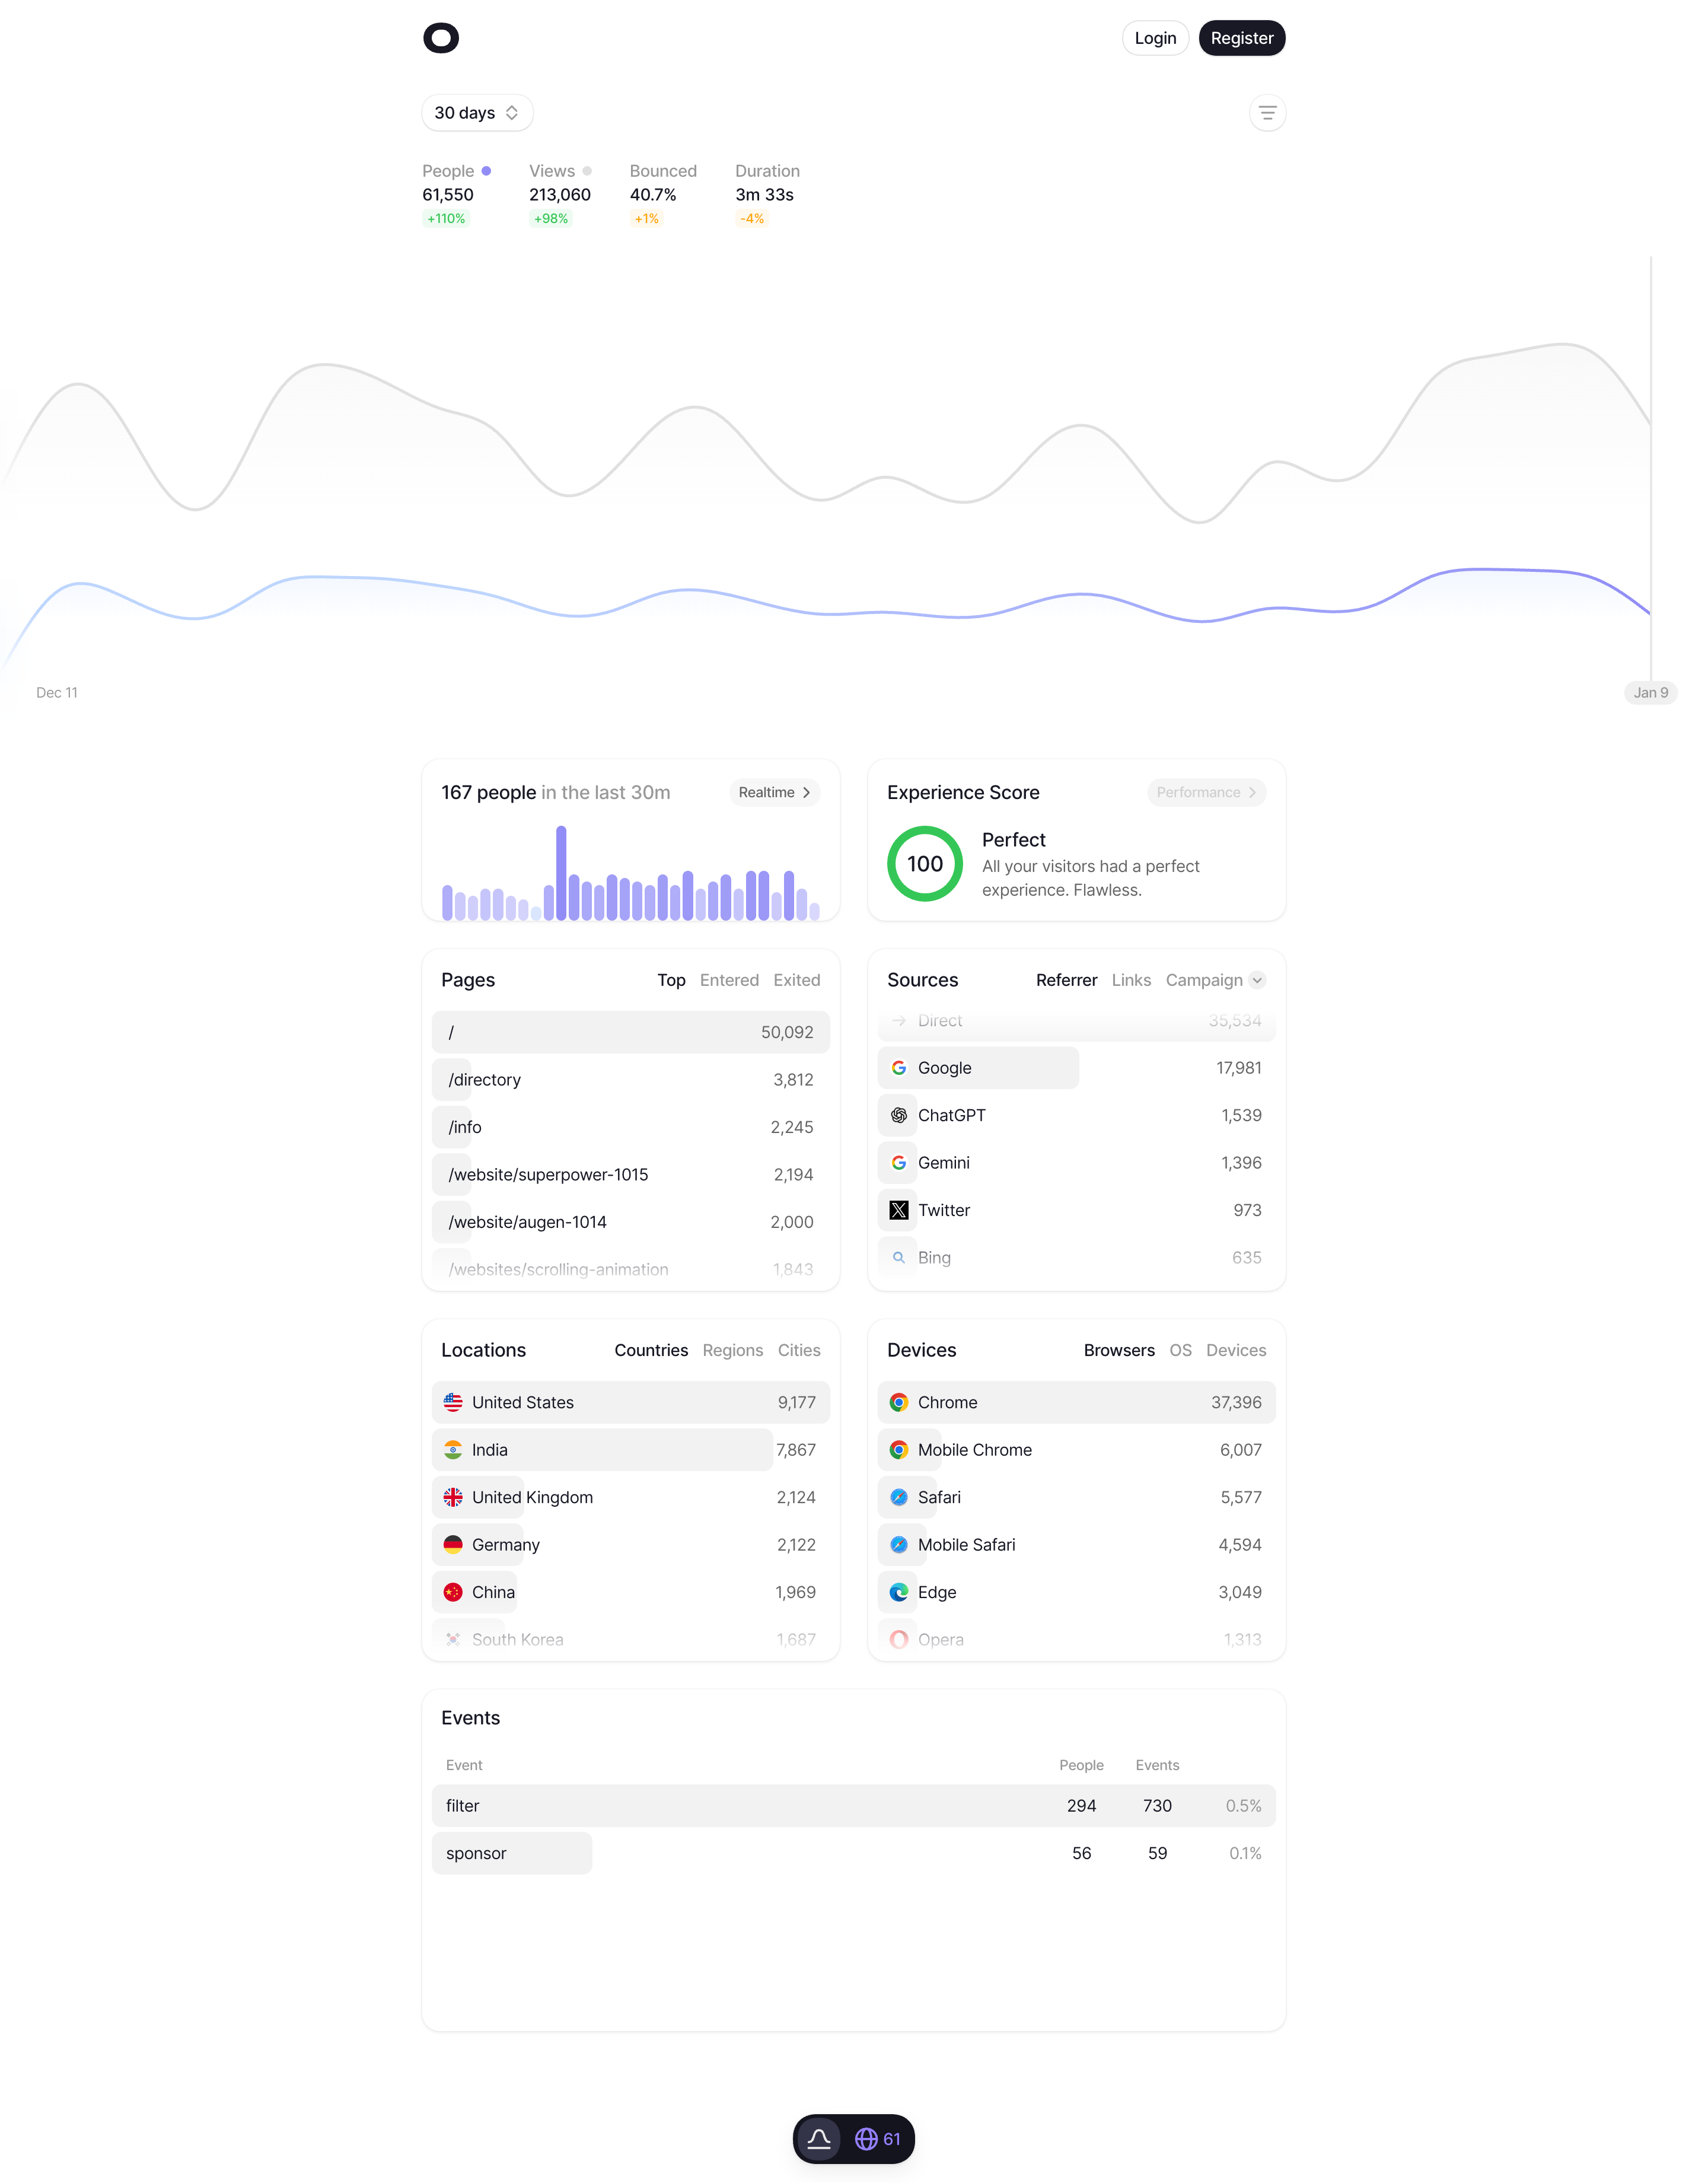
Task: Click the globe icon in bottom bar
Action: click(x=866, y=2139)
